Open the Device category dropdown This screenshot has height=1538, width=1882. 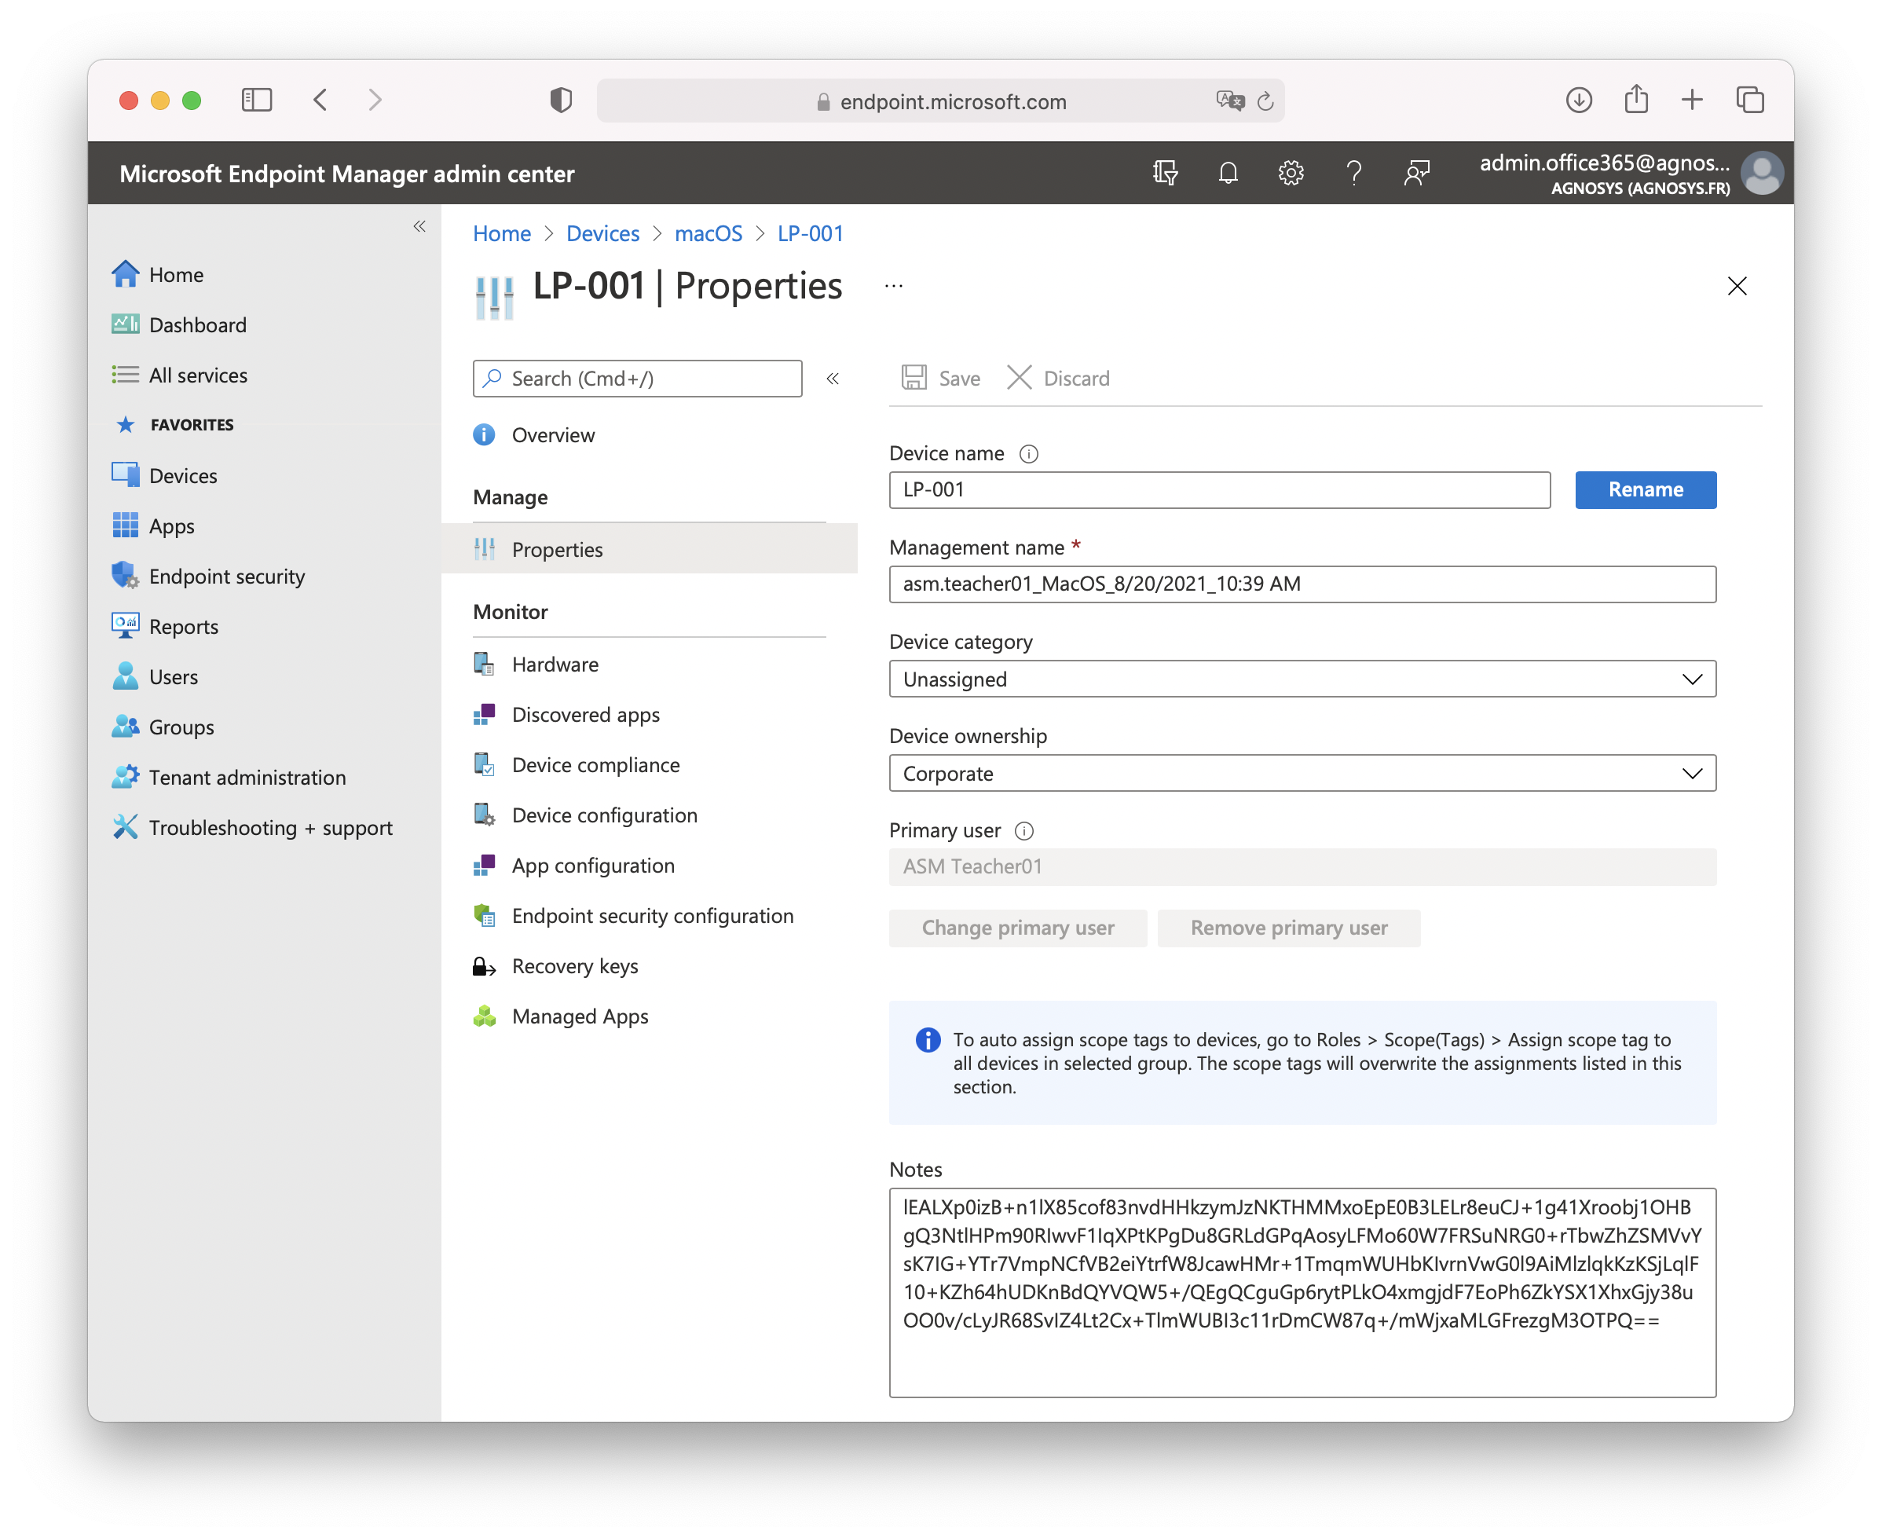click(x=1302, y=679)
